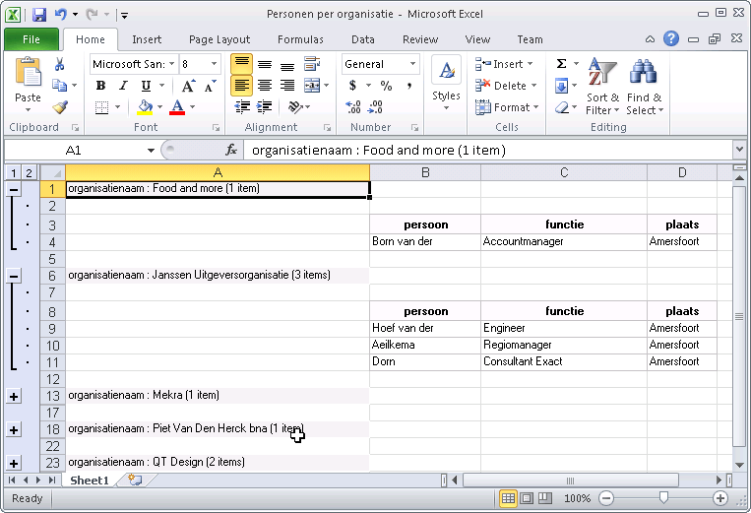Click the Fill Color bucket icon
Image resolution: width=751 pixels, height=513 pixels.
point(145,106)
